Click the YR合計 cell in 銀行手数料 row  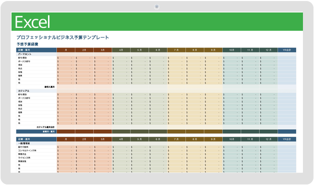[x=287, y=147]
